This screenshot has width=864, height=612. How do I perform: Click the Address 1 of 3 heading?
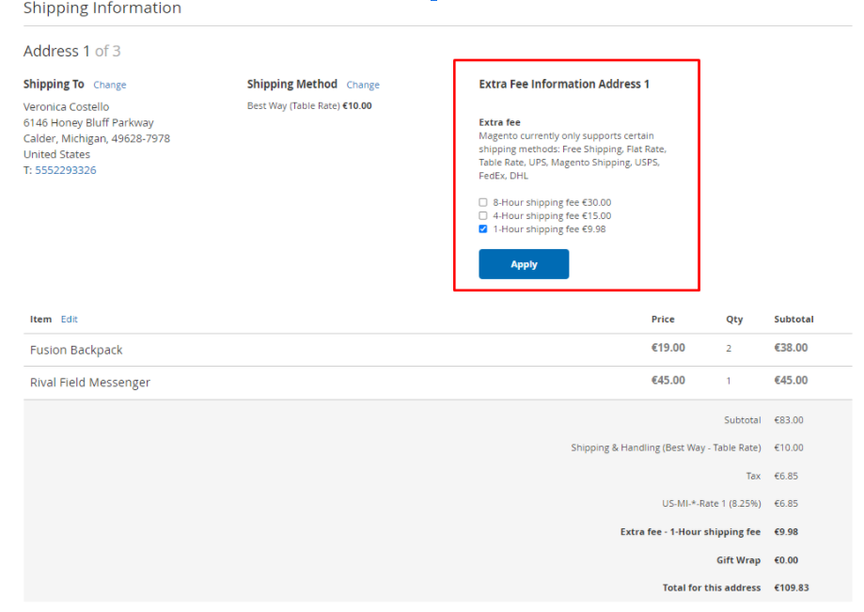71,51
